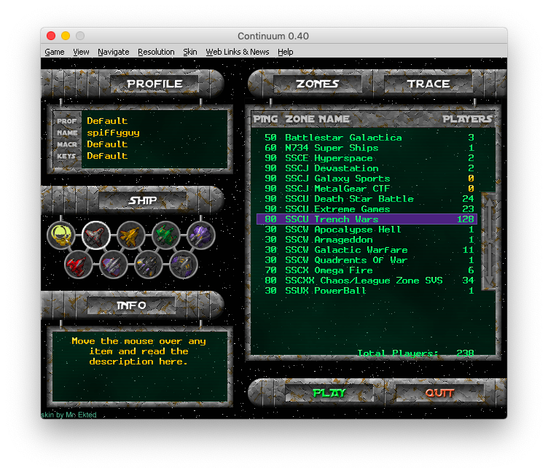This screenshot has width=548, height=473.
Task: Choose the purple ship in the top row
Action: (201, 235)
